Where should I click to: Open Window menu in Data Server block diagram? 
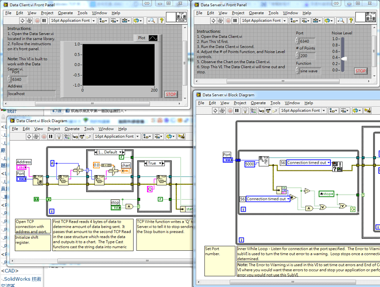click(292, 103)
